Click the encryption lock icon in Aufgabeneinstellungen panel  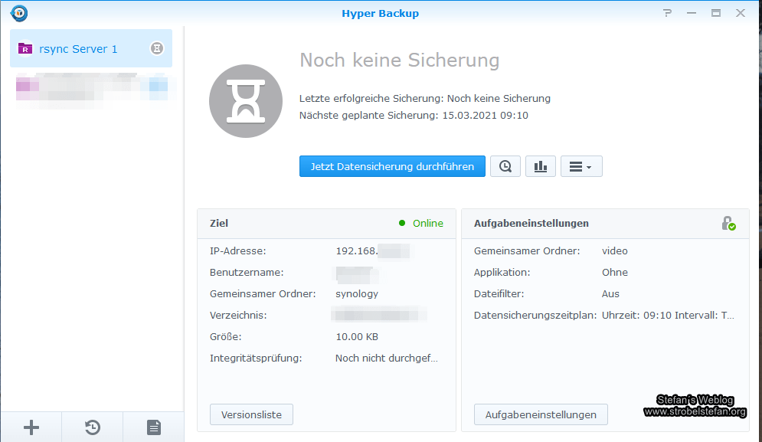coord(729,223)
